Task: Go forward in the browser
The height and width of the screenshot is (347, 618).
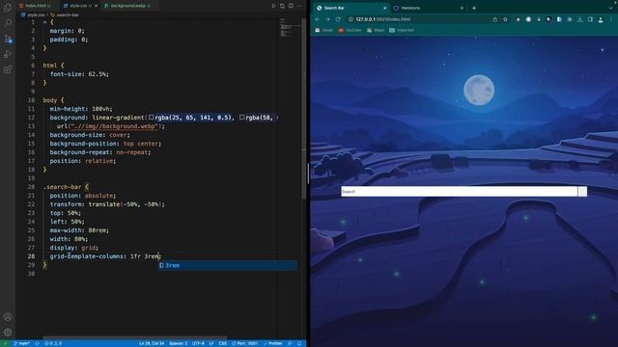Action: [327, 19]
